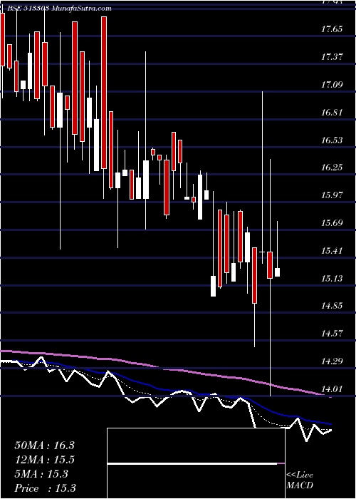
Task: Select the 16.81 price axis label
Action: (332, 113)
